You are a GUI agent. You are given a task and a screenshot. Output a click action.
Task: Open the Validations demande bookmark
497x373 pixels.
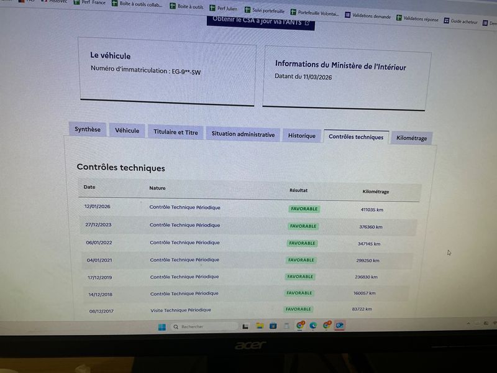click(368, 16)
